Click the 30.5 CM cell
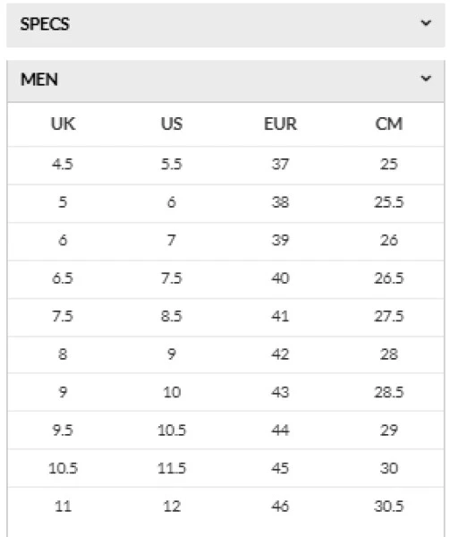The width and height of the screenshot is (450, 537). (x=389, y=507)
